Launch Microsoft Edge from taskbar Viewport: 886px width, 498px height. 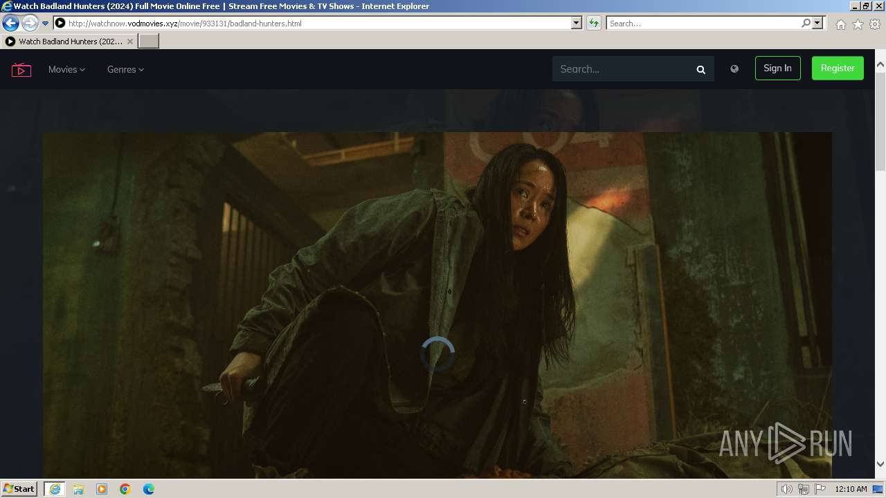point(149,489)
